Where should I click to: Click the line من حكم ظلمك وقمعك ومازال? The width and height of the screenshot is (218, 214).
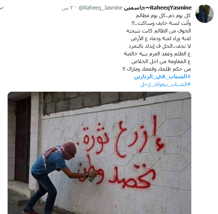tap(156, 69)
